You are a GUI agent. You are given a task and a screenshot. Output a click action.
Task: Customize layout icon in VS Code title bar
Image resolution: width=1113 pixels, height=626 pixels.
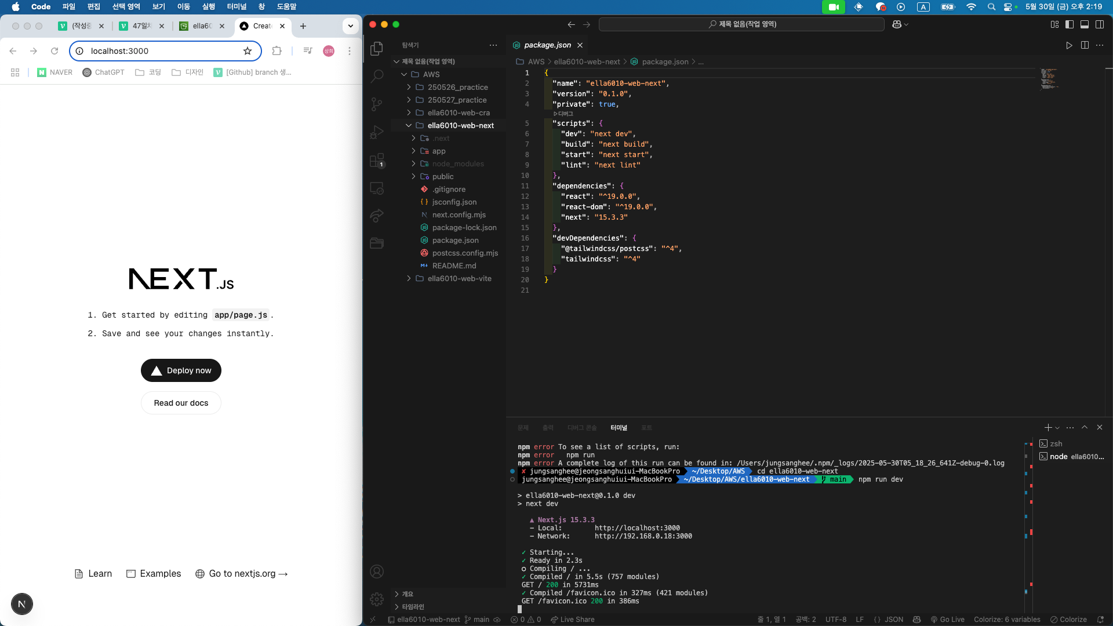tap(1054, 24)
